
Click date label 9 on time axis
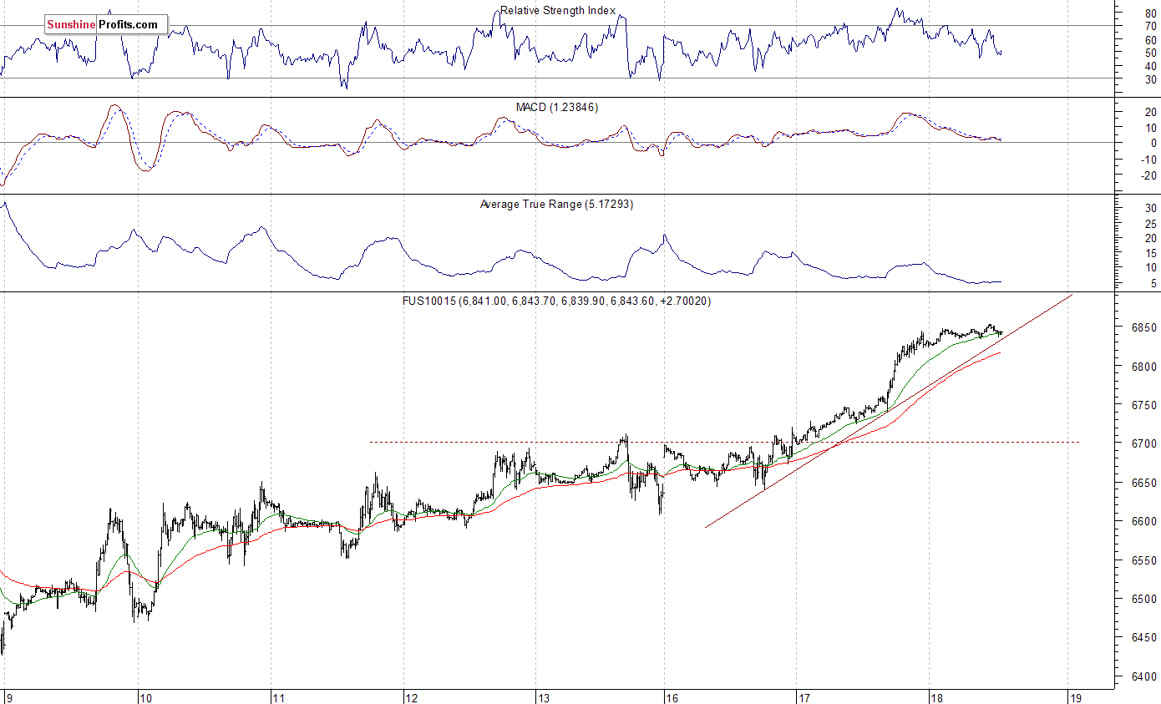click(8, 697)
